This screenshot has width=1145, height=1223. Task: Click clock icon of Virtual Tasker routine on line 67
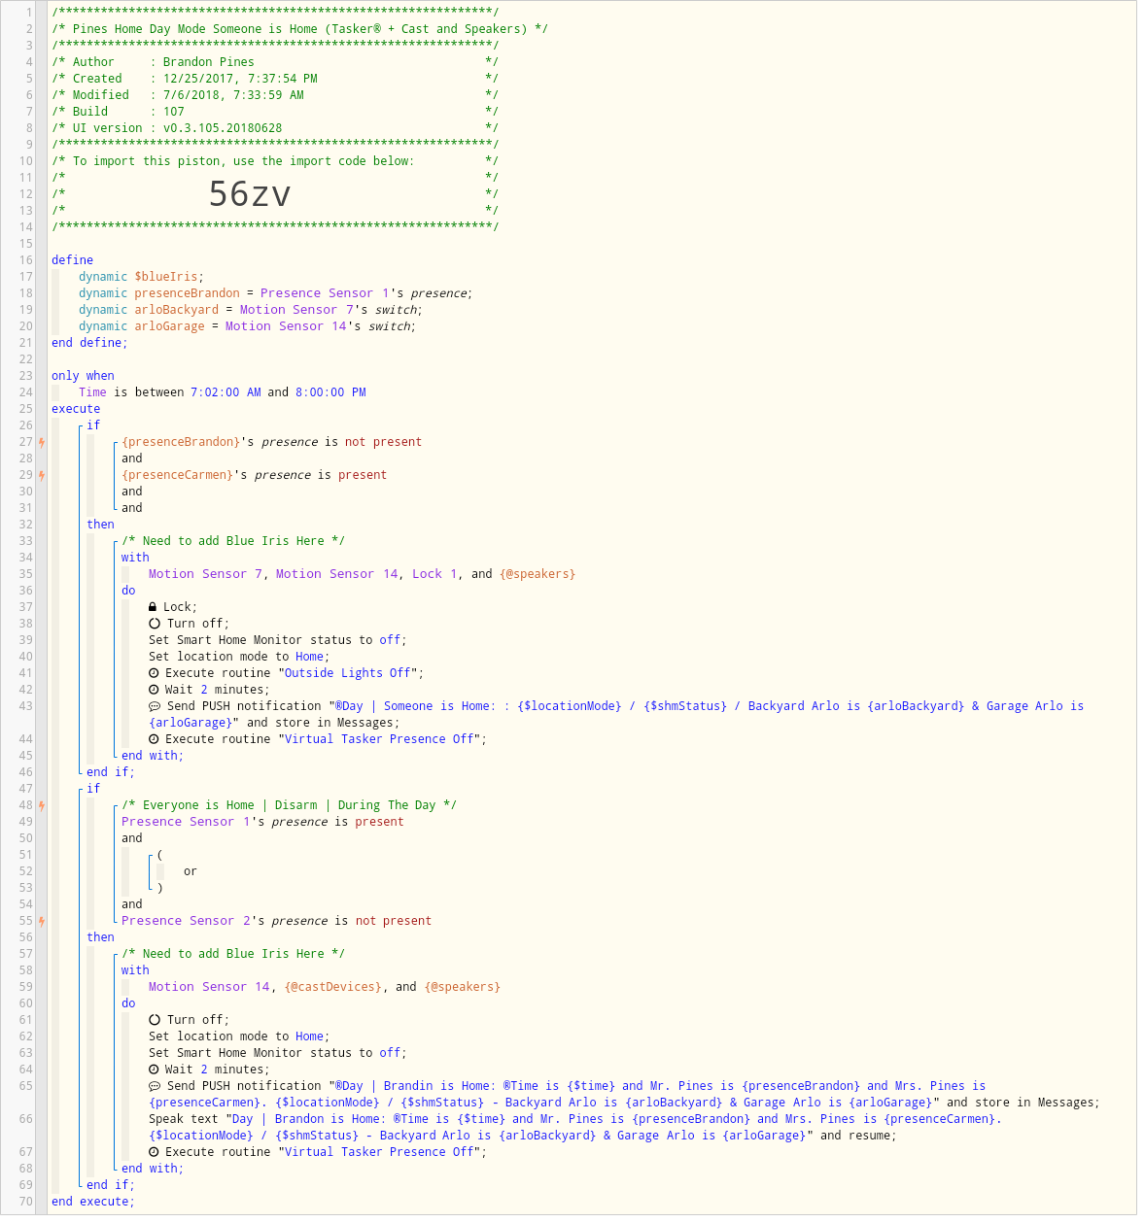point(154,1152)
